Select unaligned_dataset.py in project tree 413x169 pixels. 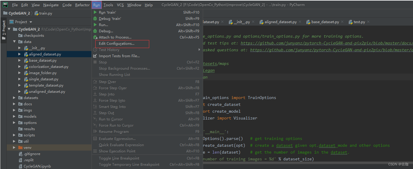pyautogui.click(x=47, y=92)
